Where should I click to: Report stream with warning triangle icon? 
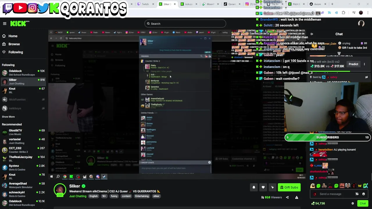click(296, 197)
